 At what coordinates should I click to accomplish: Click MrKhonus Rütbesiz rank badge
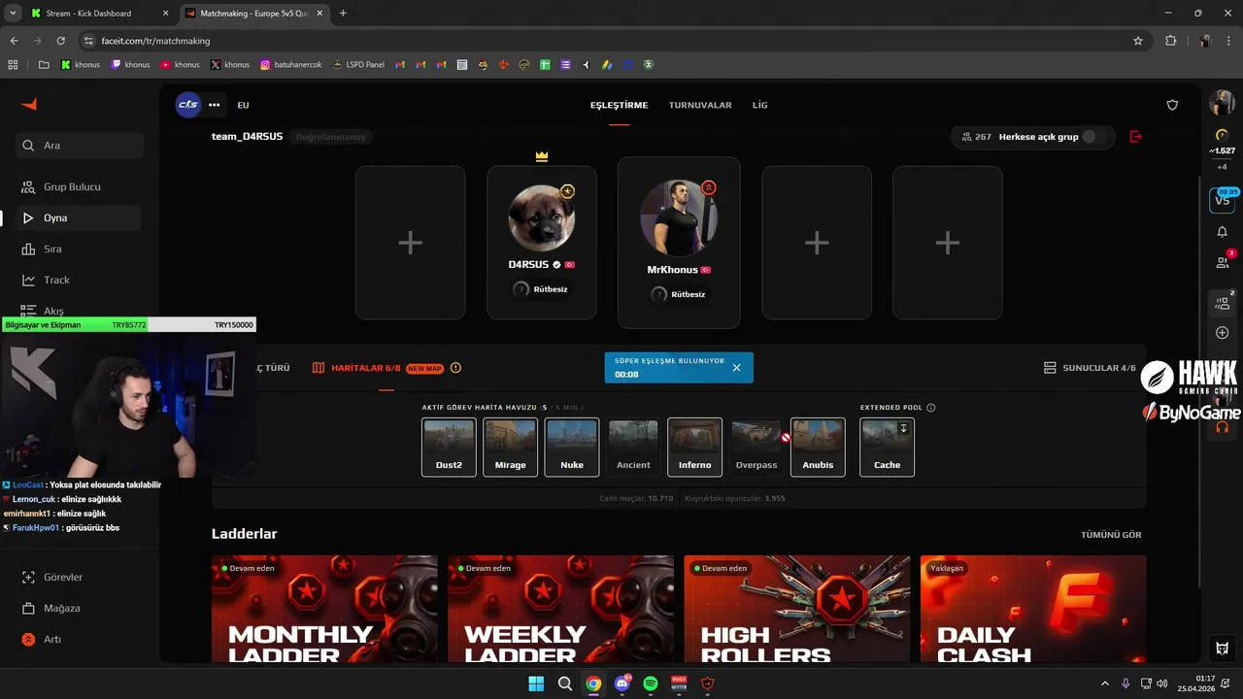pyautogui.click(x=679, y=294)
